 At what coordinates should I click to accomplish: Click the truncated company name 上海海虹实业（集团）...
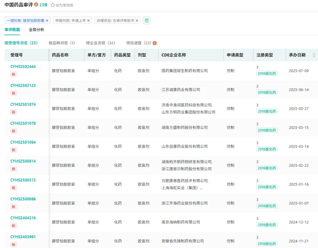point(182,188)
